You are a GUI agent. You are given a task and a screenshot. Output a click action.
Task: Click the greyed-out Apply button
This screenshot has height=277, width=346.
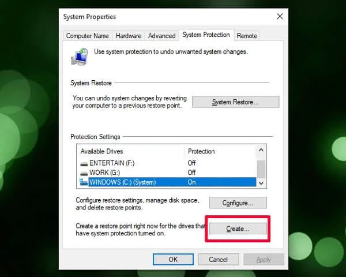(x=264, y=259)
